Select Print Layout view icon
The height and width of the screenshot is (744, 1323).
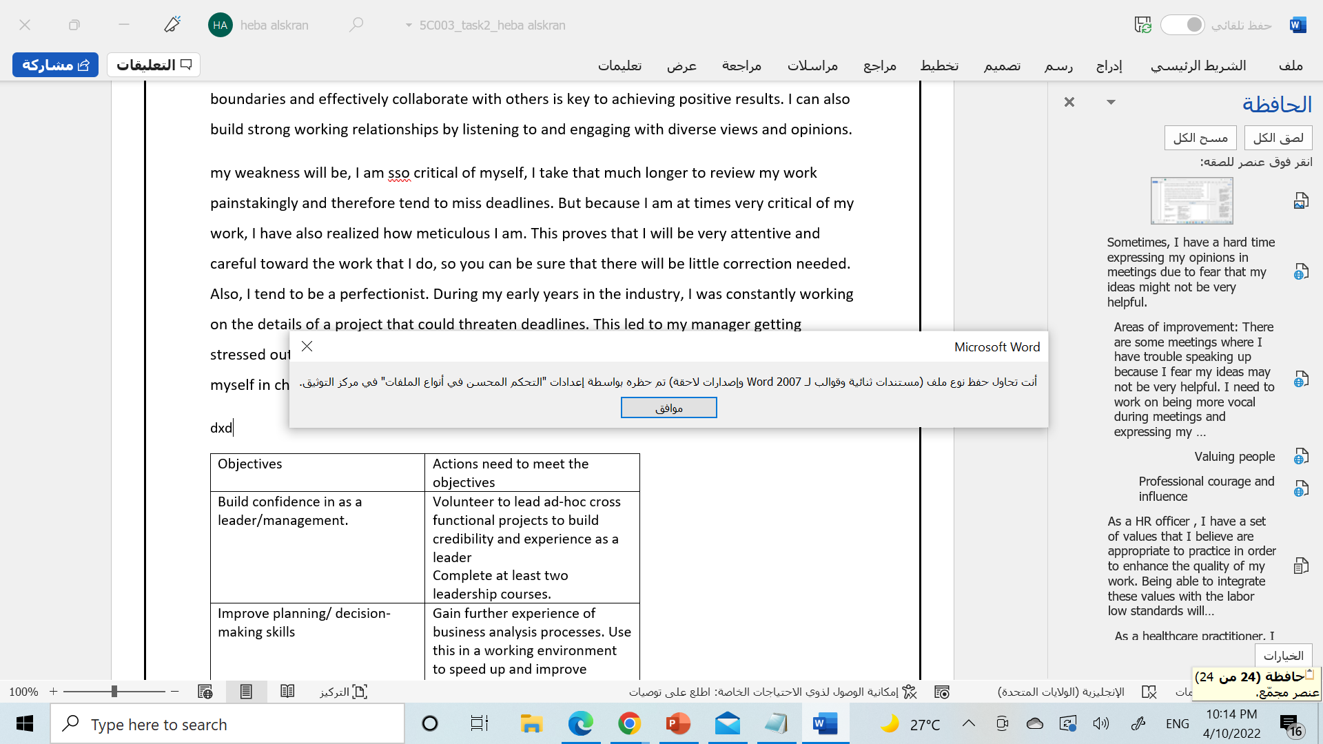coord(246,692)
